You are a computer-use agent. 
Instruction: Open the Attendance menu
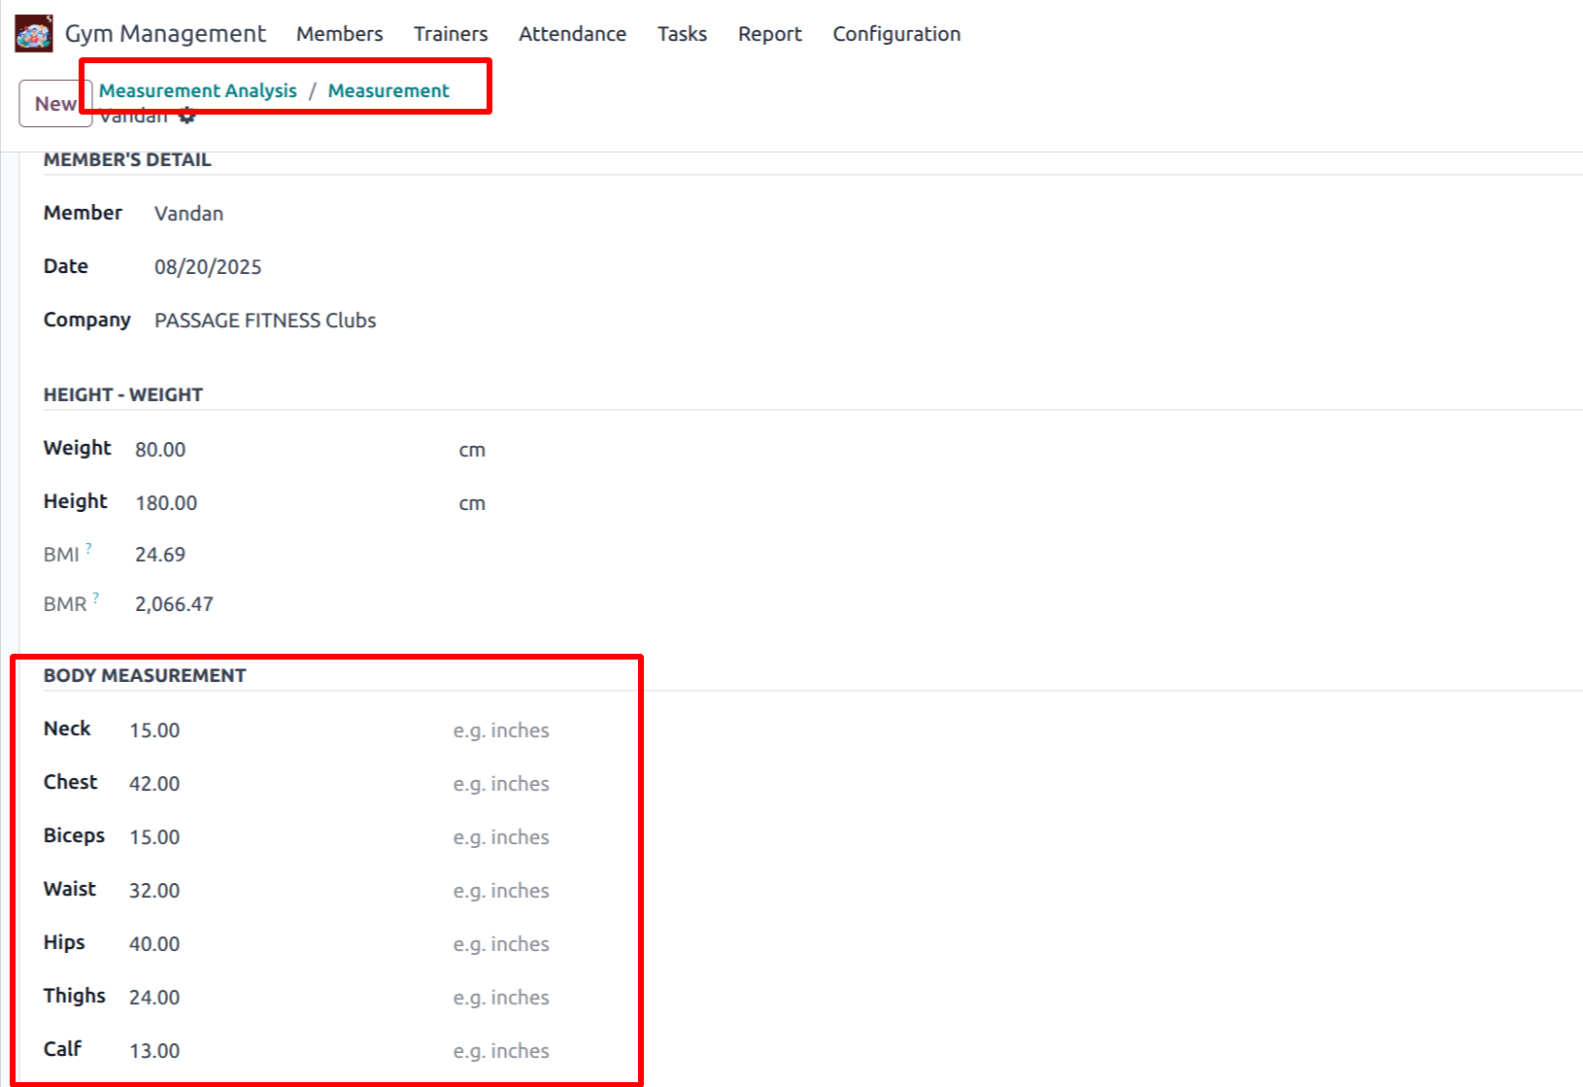572,34
